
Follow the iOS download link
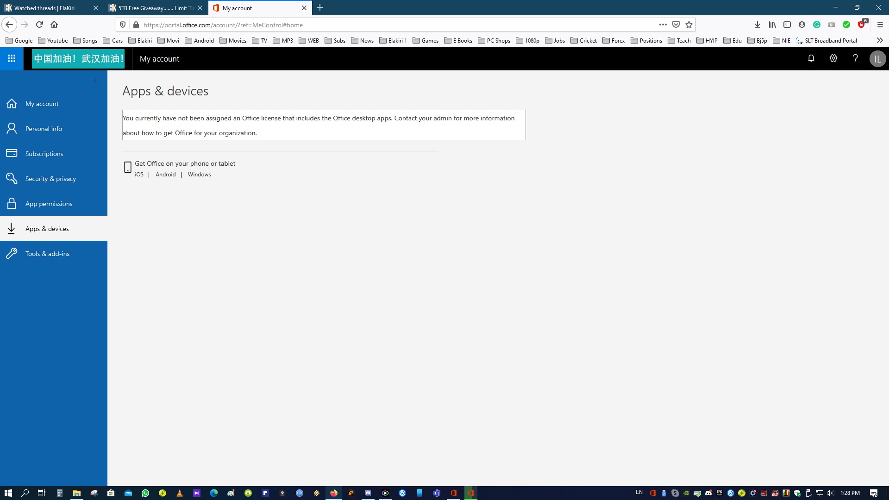pos(139,175)
